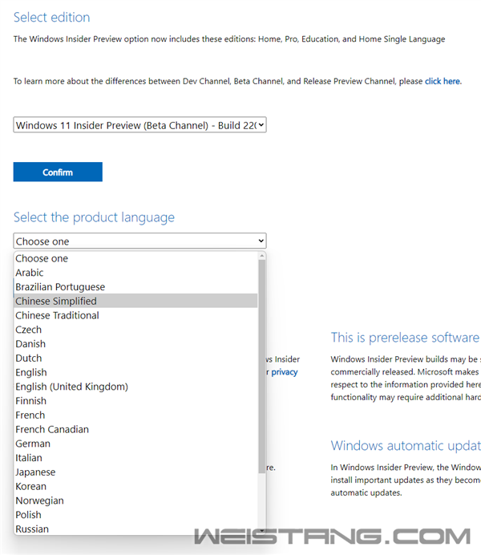Image resolution: width=481 pixels, height=555 pixels.
Task: Select French Canadian language option
Action: [x=136, y=429]
